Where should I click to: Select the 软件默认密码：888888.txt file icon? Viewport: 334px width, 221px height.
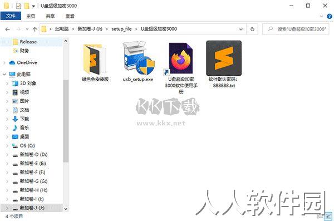pos(224,58)
